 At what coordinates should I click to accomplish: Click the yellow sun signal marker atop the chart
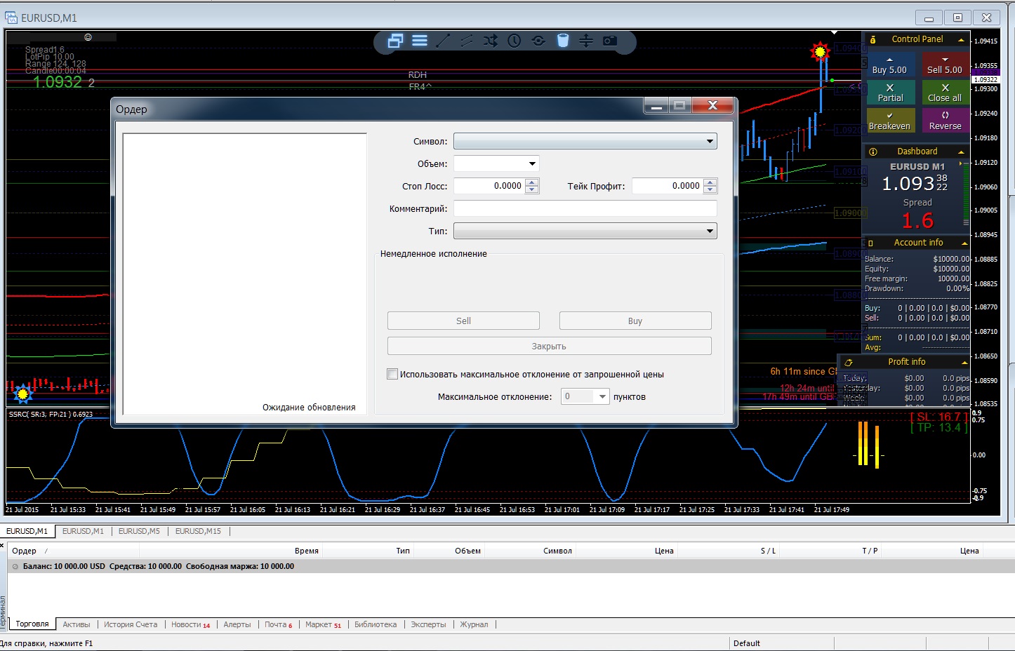[819, 51]
